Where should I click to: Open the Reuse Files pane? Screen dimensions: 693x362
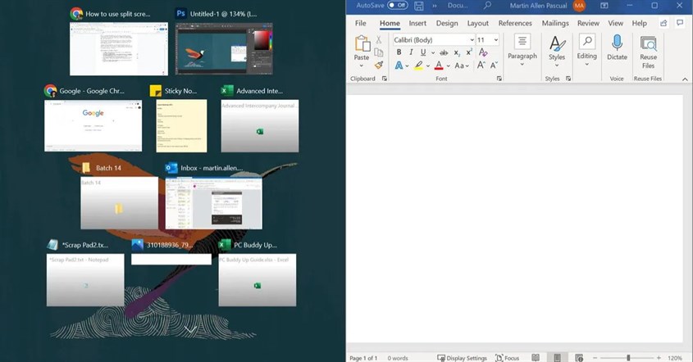[648, 50]
